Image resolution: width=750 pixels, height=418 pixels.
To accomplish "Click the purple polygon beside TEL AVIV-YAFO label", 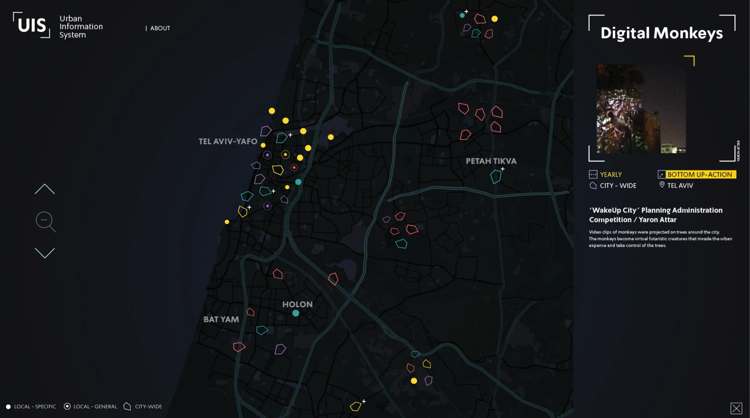I will 265,131.
